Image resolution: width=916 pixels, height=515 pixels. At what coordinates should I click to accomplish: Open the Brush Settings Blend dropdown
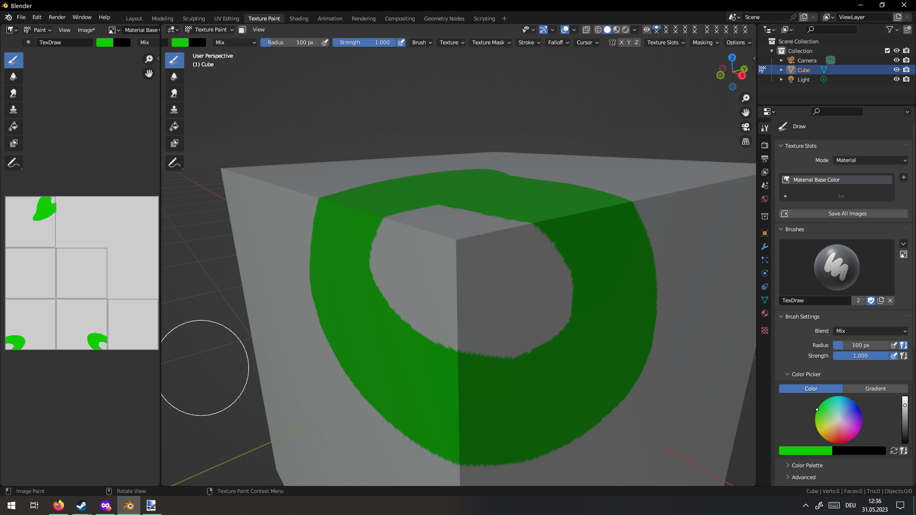[871, 331]
